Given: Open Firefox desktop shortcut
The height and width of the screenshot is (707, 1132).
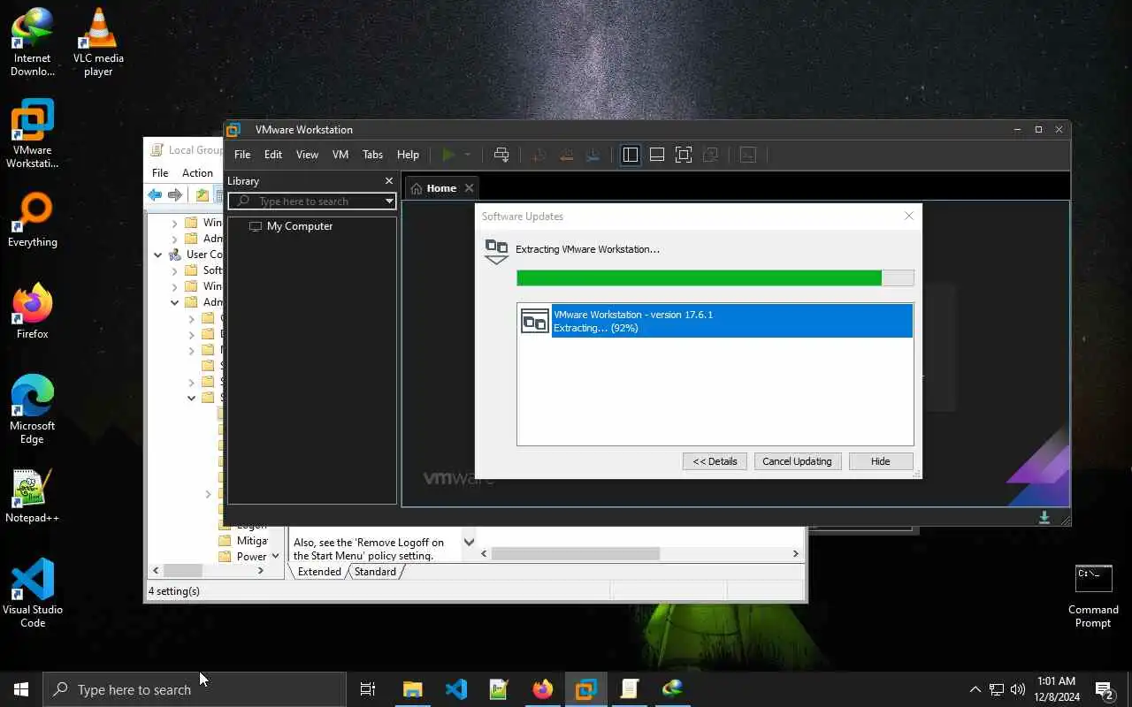Looking at the screenshot, I should 33,312.
